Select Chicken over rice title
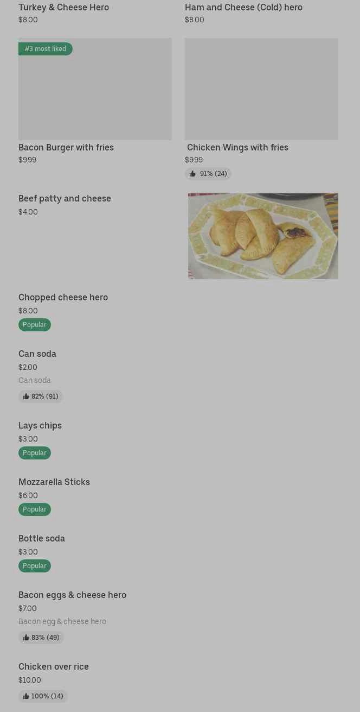Screen dimensions: 360x712 click(x=54, y=666)
